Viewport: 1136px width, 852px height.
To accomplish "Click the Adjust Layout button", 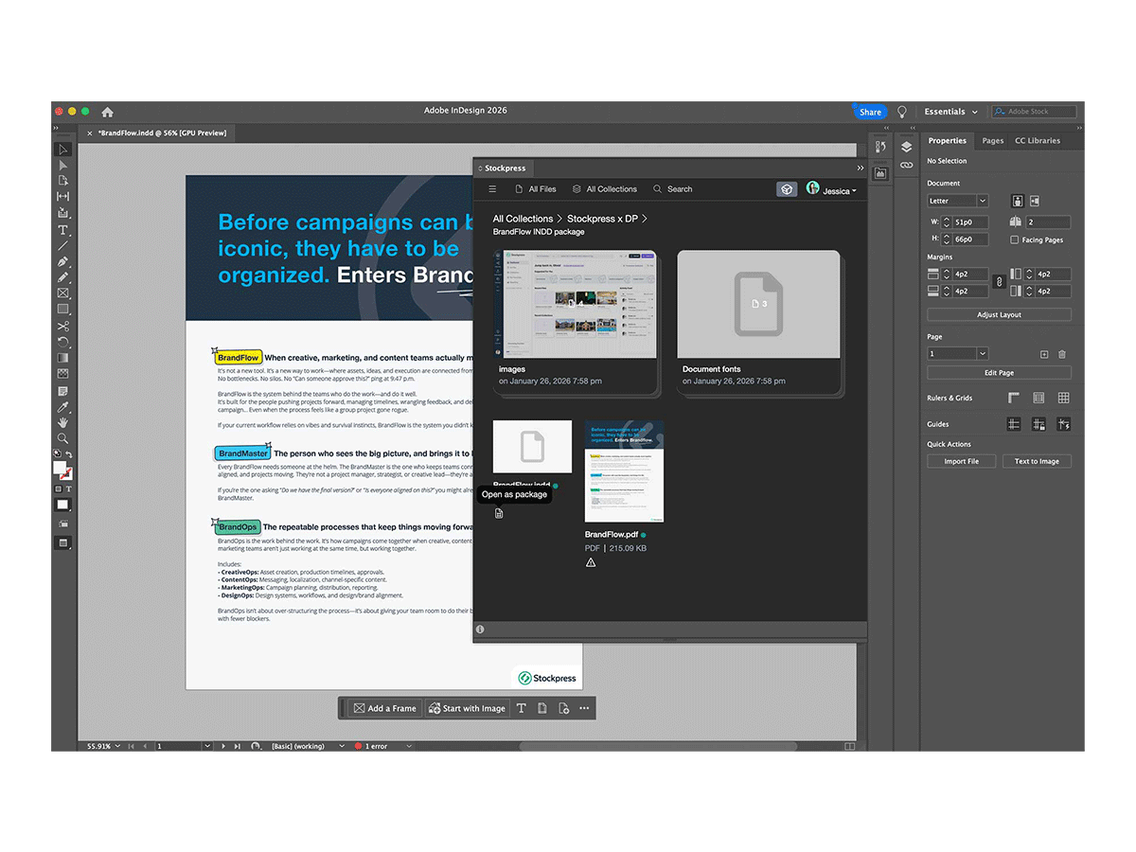I will coord(999,314).
